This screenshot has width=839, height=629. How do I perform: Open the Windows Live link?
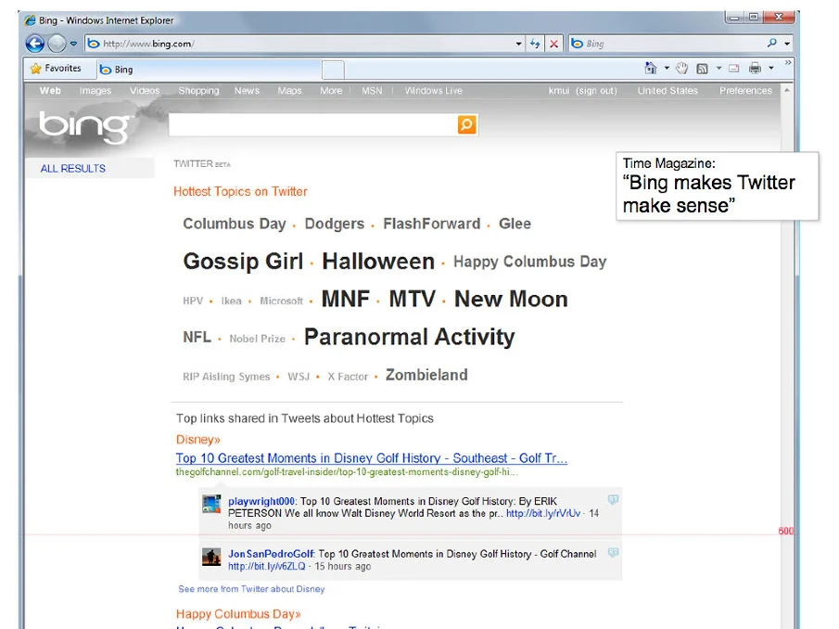pos(434,91)
